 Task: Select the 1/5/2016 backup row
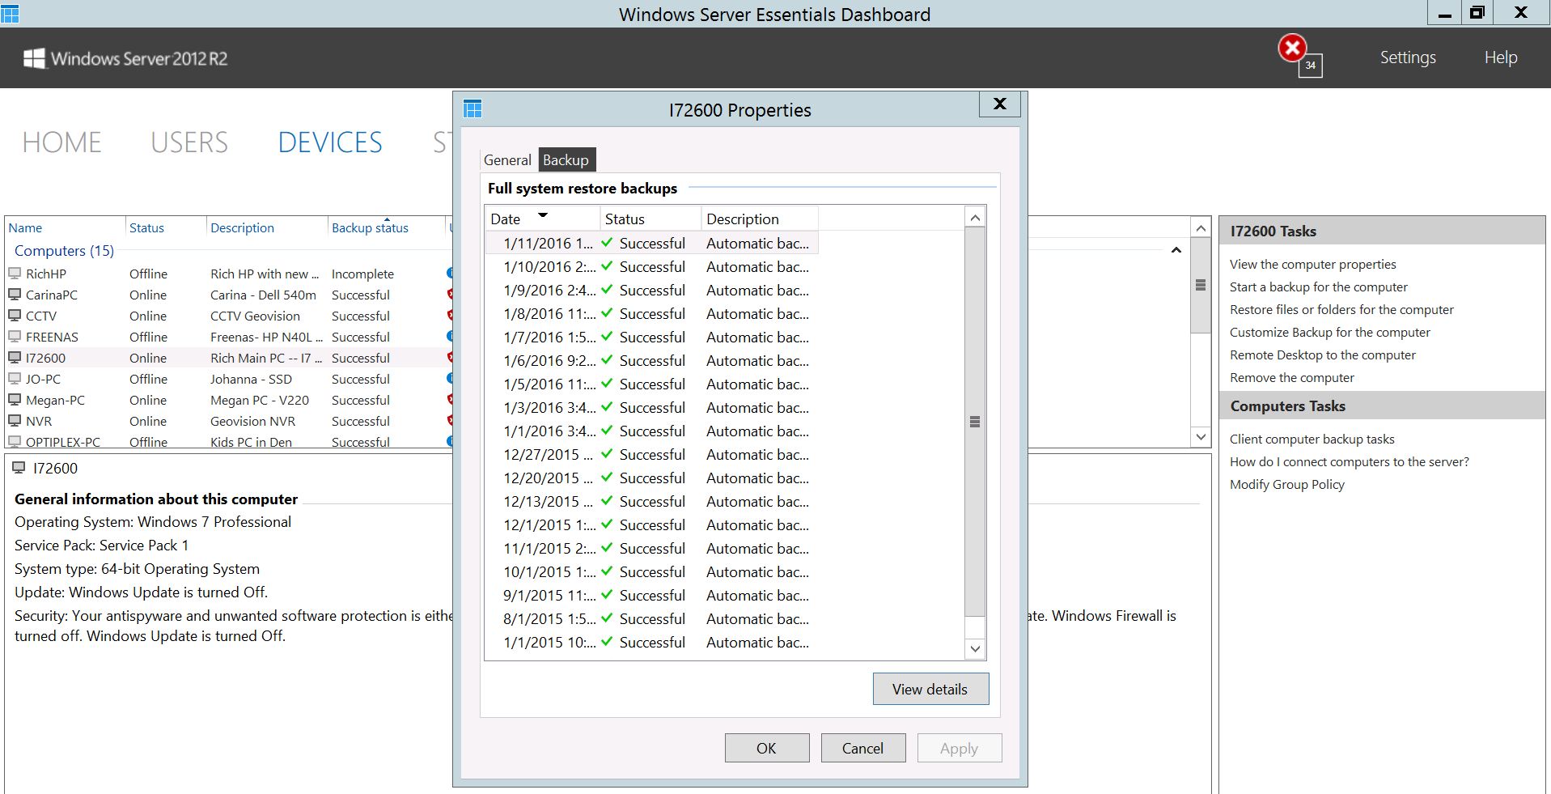652,384
